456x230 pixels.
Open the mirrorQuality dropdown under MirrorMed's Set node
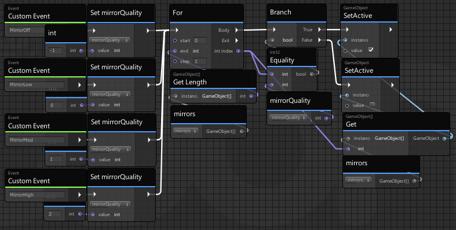(110, 149)
